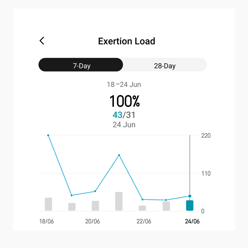
Task: Click the teal highlighted bar for 24/06
Action: [x=190, y=205]
